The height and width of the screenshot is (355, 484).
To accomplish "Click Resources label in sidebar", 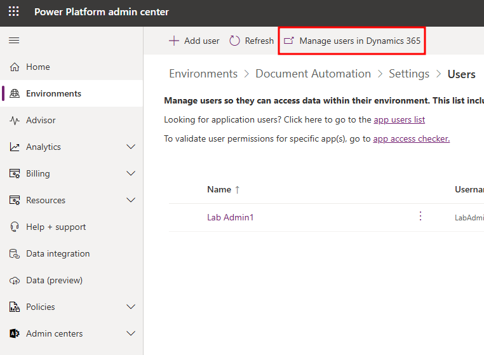I will 46,200.
